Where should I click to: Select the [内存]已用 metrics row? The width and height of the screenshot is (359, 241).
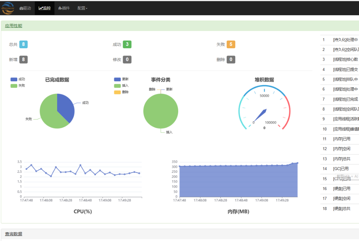(341, 139)
